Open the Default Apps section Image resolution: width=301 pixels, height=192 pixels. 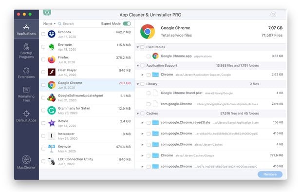(x=26, y=116)
